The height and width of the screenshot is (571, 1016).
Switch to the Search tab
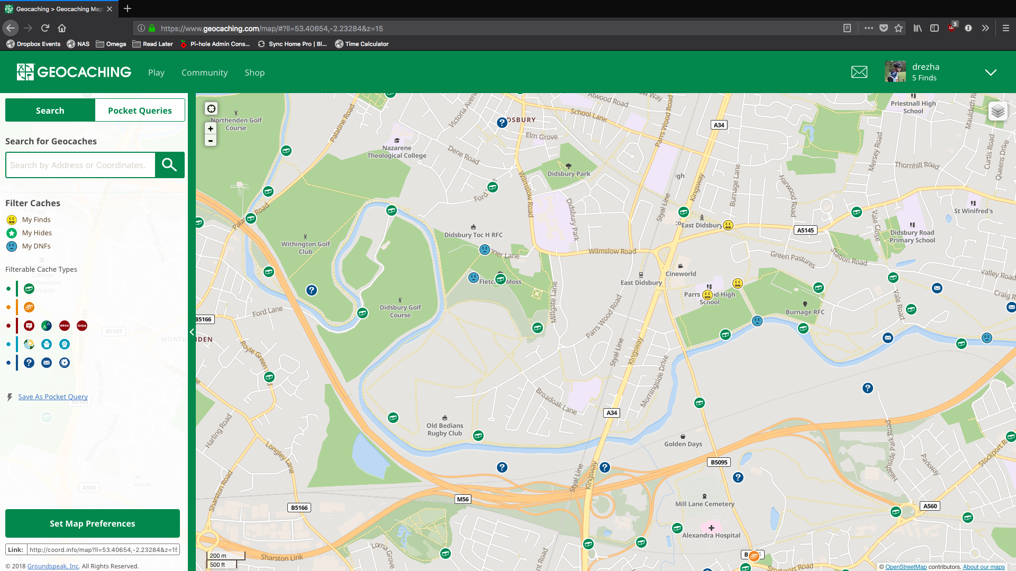pos(50,110)
